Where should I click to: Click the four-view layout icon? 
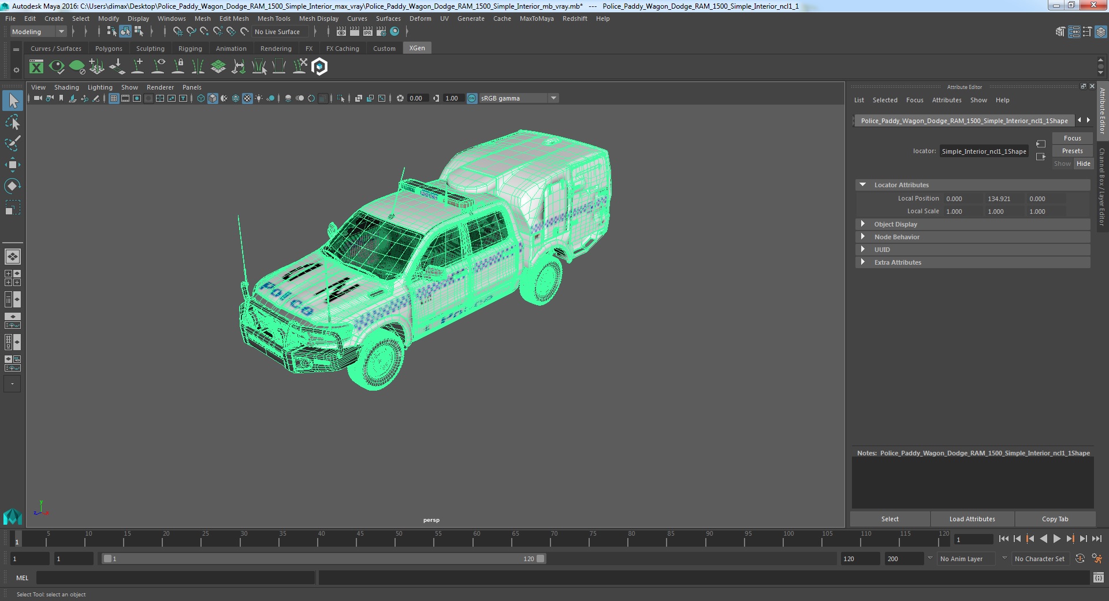click(12, 278)
